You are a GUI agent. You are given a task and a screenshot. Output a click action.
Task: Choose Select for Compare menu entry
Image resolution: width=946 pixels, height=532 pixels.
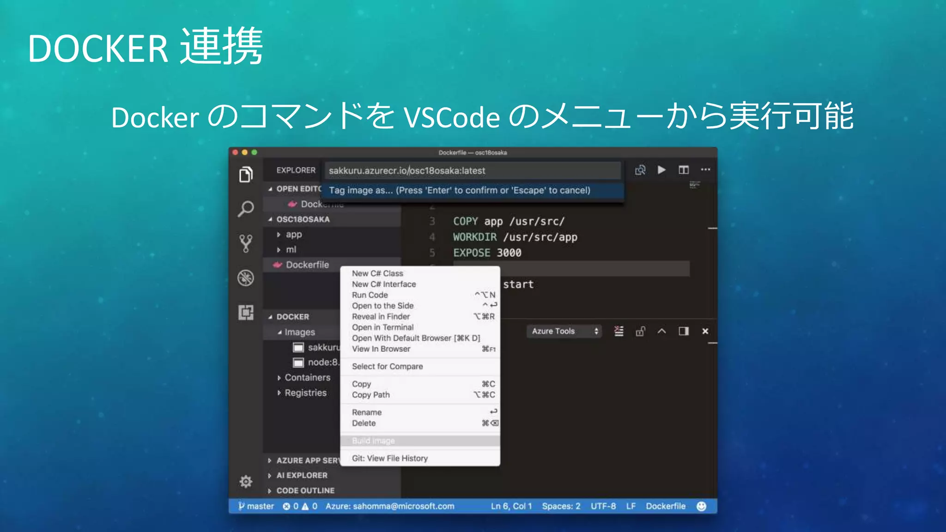coord(420,366)
